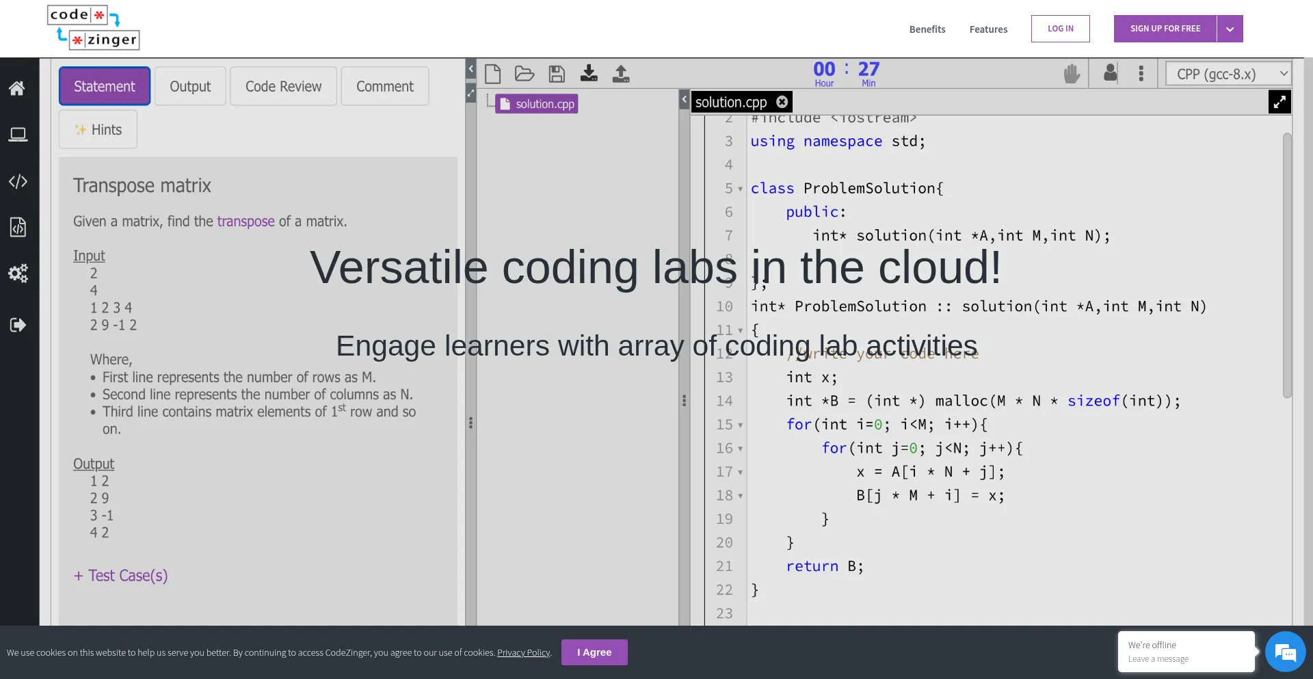The image size is (1313, 679).
Task: Click the open folder toolbar icon
Action: 525,73
